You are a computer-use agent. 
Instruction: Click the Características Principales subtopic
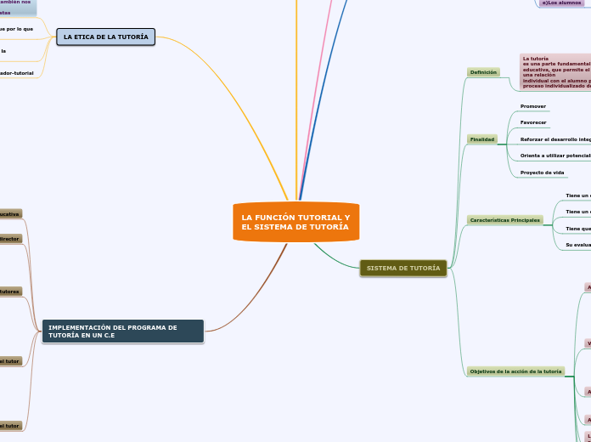click(x=504, y=220)
